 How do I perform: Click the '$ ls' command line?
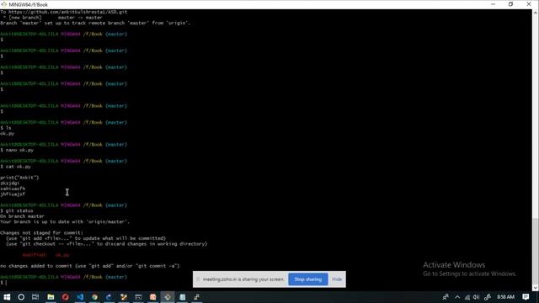coord(6,128)
